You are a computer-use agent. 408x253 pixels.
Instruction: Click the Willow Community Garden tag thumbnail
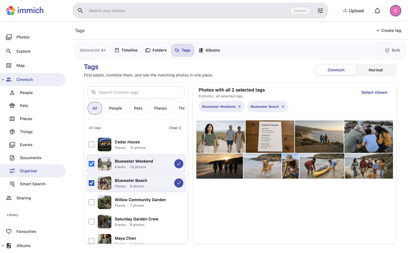tap(105, 202)
